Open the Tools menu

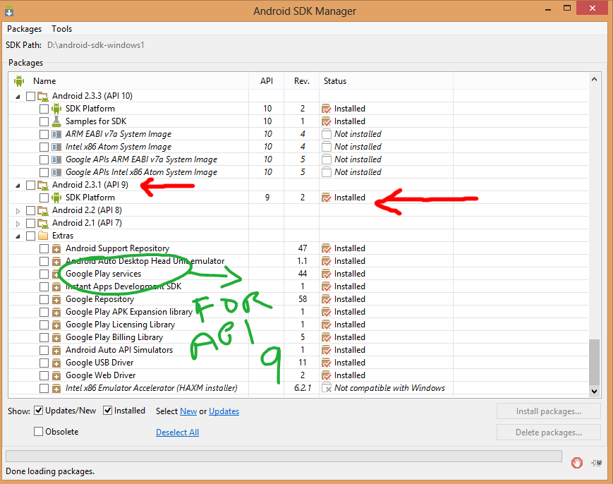62,29
